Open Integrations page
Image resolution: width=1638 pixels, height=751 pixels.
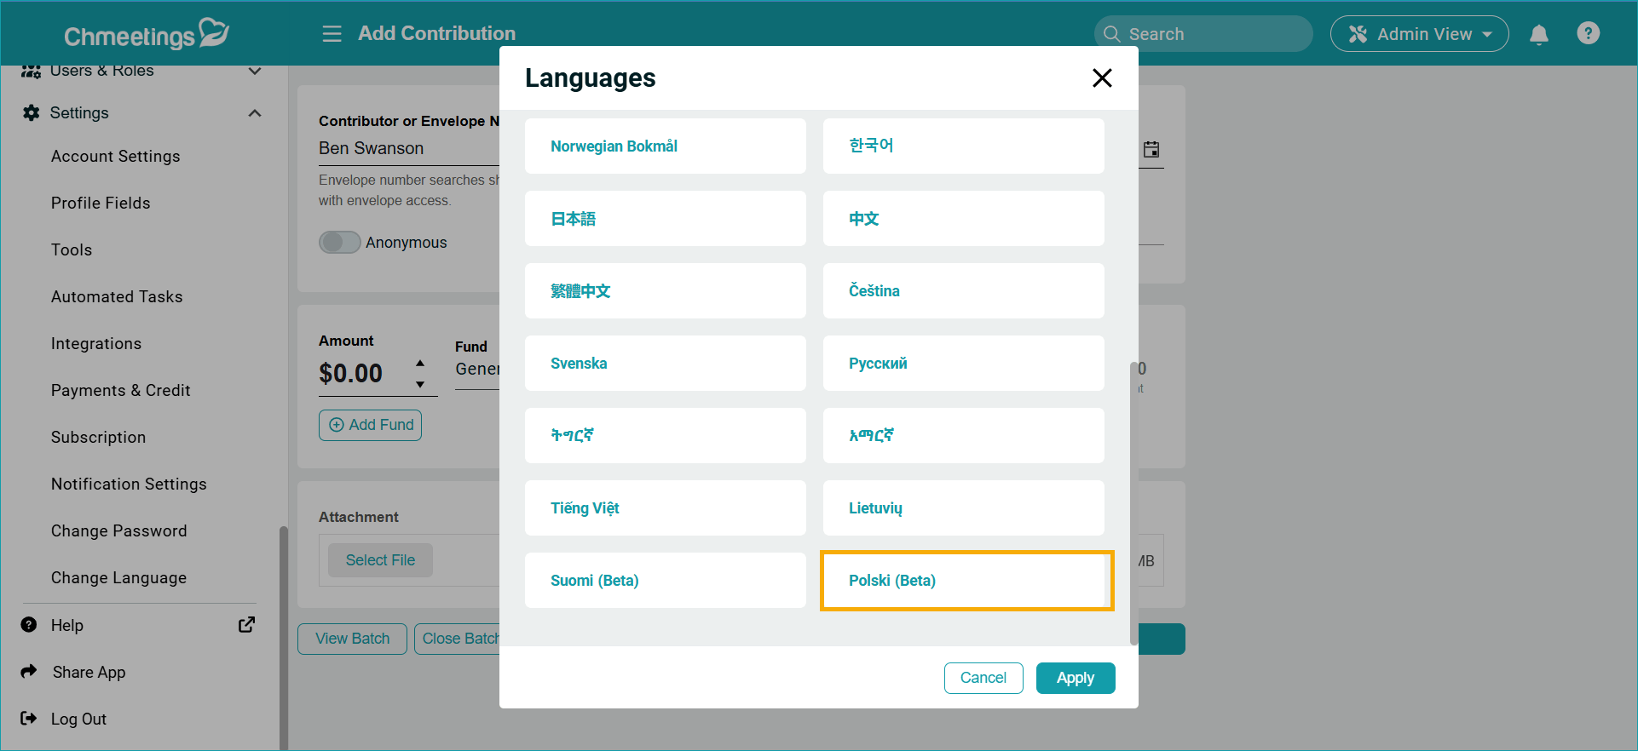[96, 344]
